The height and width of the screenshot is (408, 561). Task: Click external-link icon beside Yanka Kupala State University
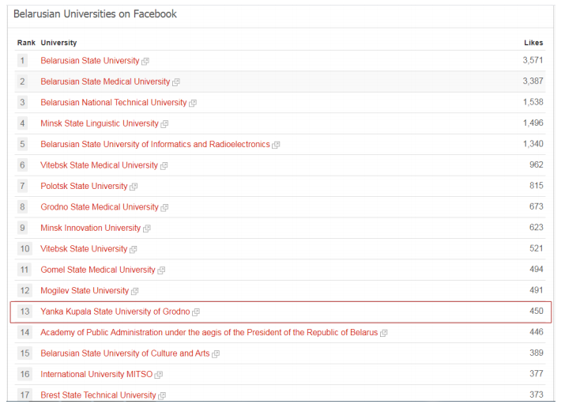196,312
